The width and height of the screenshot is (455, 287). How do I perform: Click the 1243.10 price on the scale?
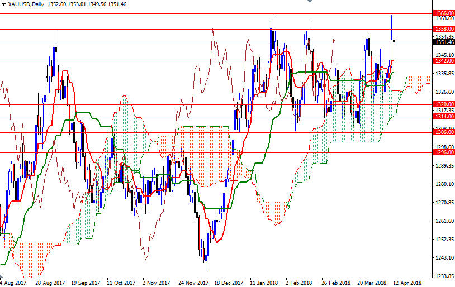pos(443,257)
